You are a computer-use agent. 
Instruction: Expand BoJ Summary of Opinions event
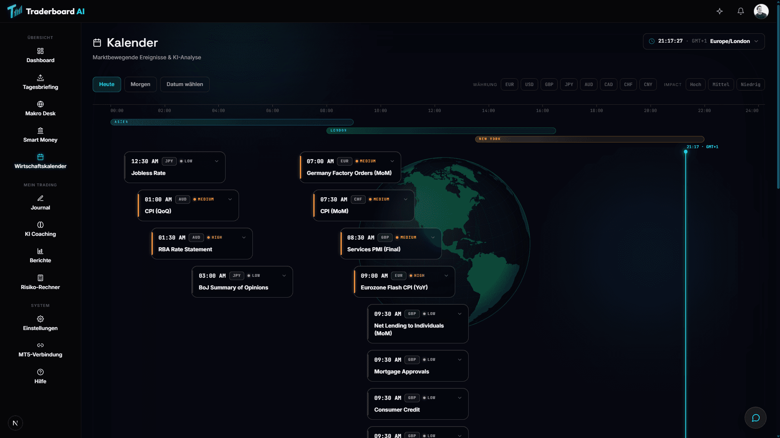point(284,276)
